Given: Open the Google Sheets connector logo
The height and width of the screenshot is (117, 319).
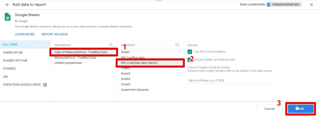Looking at the screenshot, I should pos(7,17).
